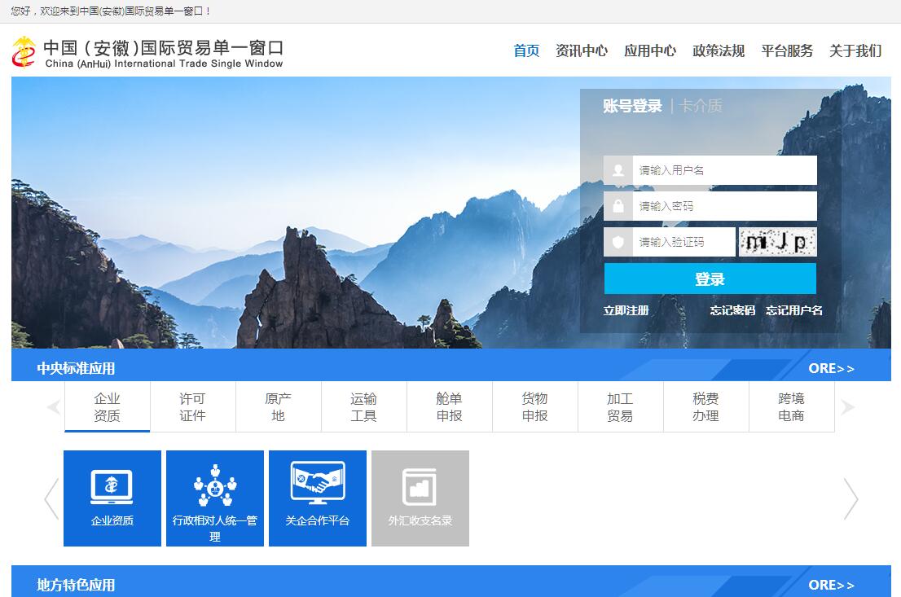Viewport: 901px width, 597px height.
Task: Open 政策法规 in the top navigation
Action: tap(718, 50)
